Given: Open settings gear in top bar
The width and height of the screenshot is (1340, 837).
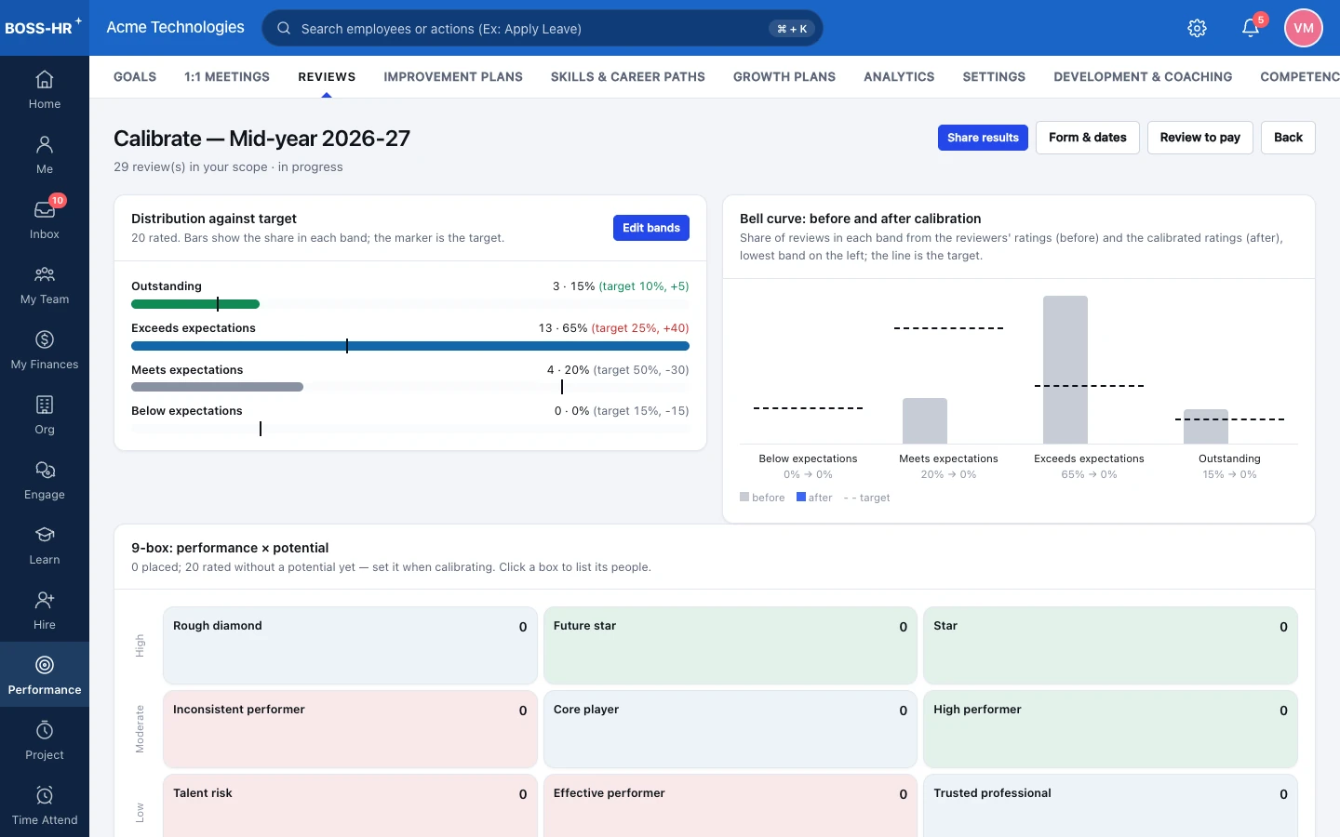Looking at the screenshot, I should click(1198, 28).
